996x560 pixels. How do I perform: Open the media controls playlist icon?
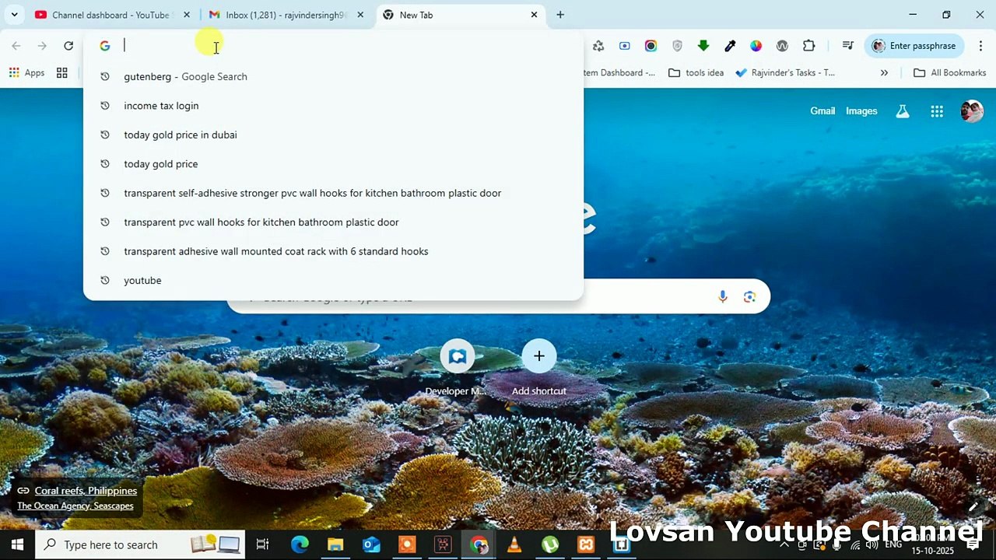[848, 46]
